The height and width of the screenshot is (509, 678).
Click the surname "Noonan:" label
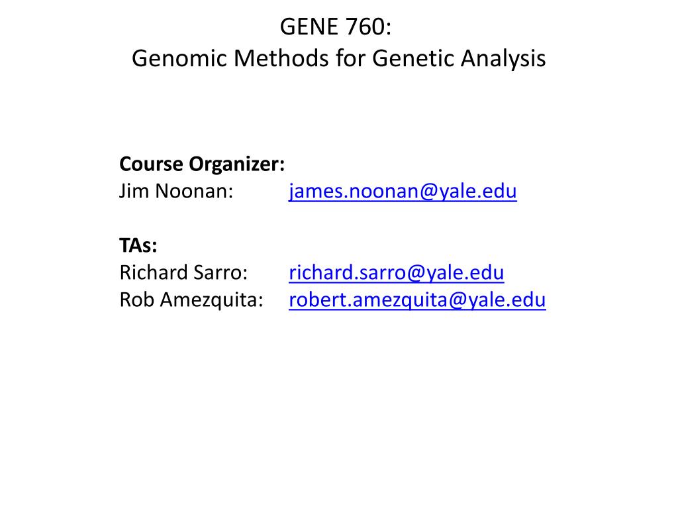194,192
